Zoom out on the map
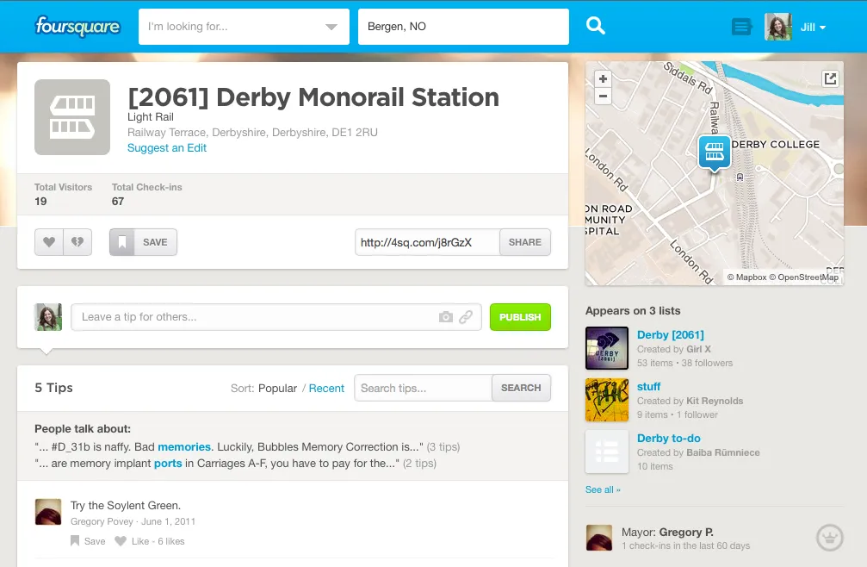Screen dimensions: 867x567 tap(603, 97)
